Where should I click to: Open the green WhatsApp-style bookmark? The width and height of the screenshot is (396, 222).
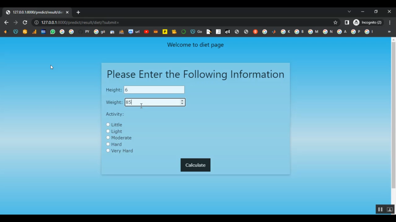point(53,32)
